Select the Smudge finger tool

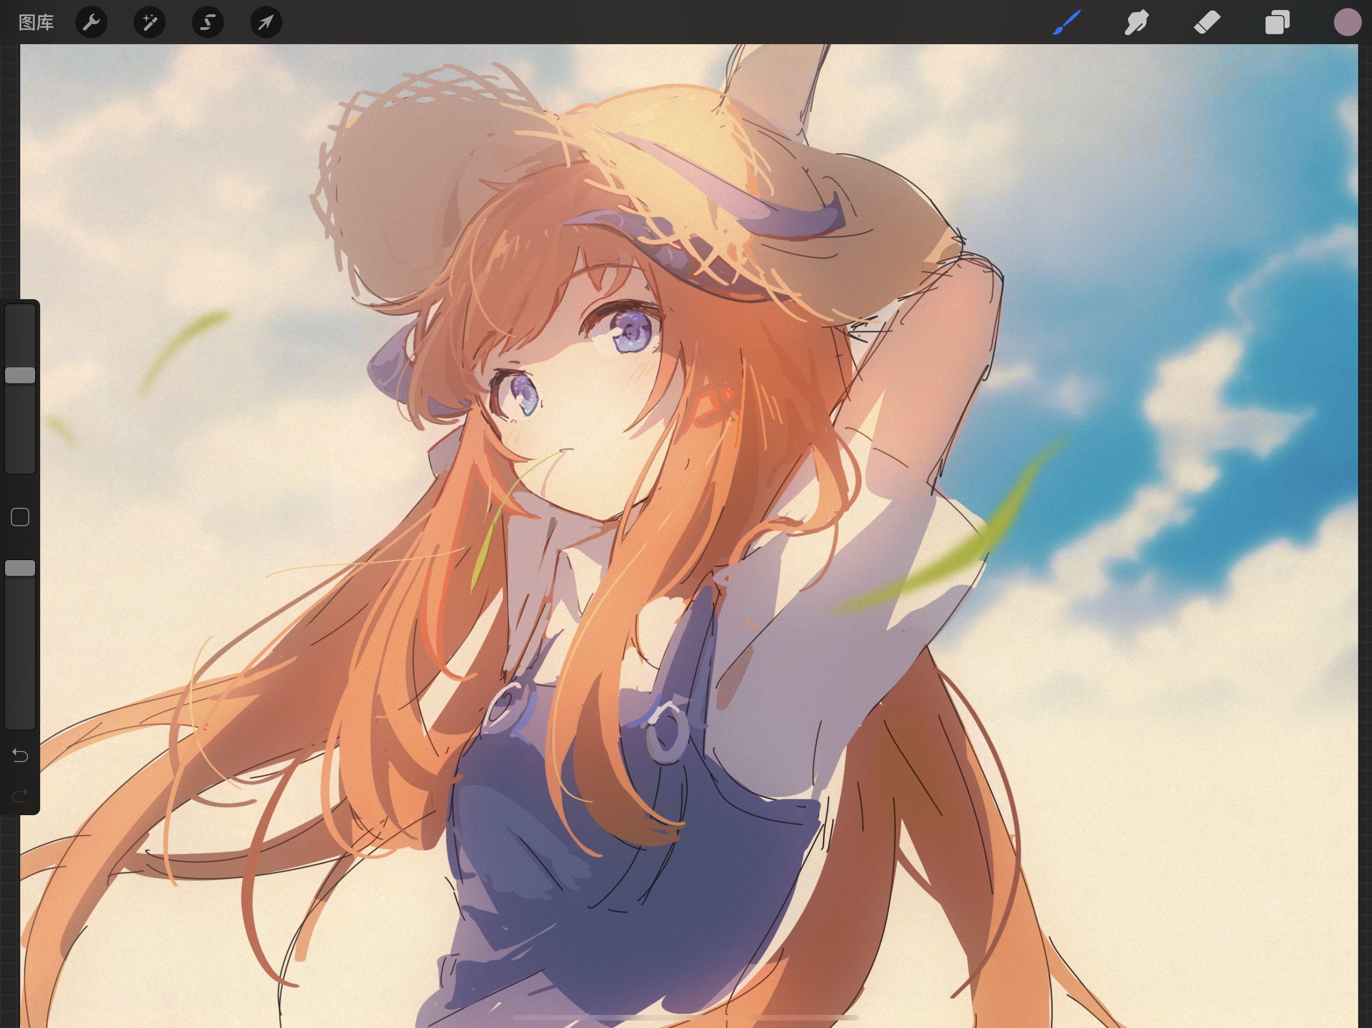click(x=1136, y=23)
